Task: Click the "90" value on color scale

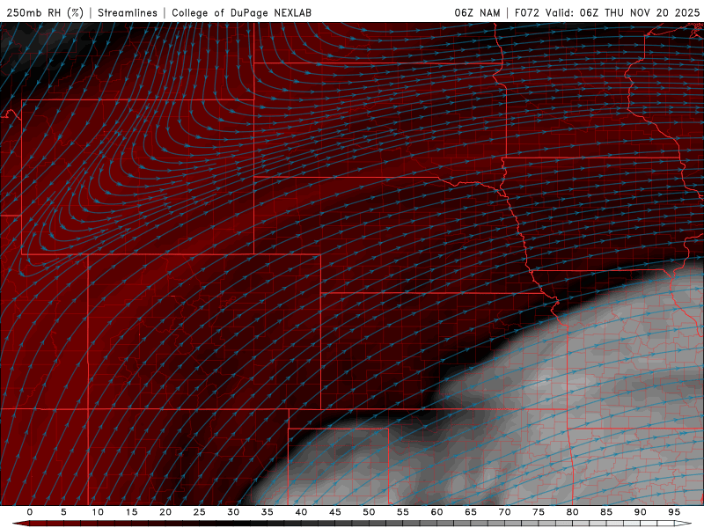Action: [x=641, y=512]
